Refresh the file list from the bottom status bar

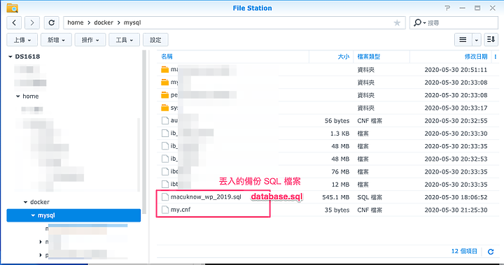pos(491,252)
